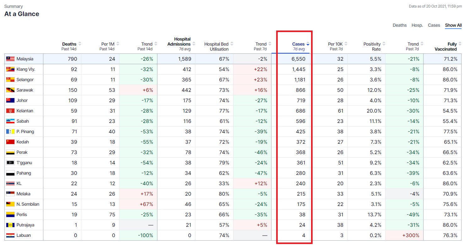Screen dimensions: 465x245
Task: Click the Johor state flag icon
Action: (x=10, y=100)
